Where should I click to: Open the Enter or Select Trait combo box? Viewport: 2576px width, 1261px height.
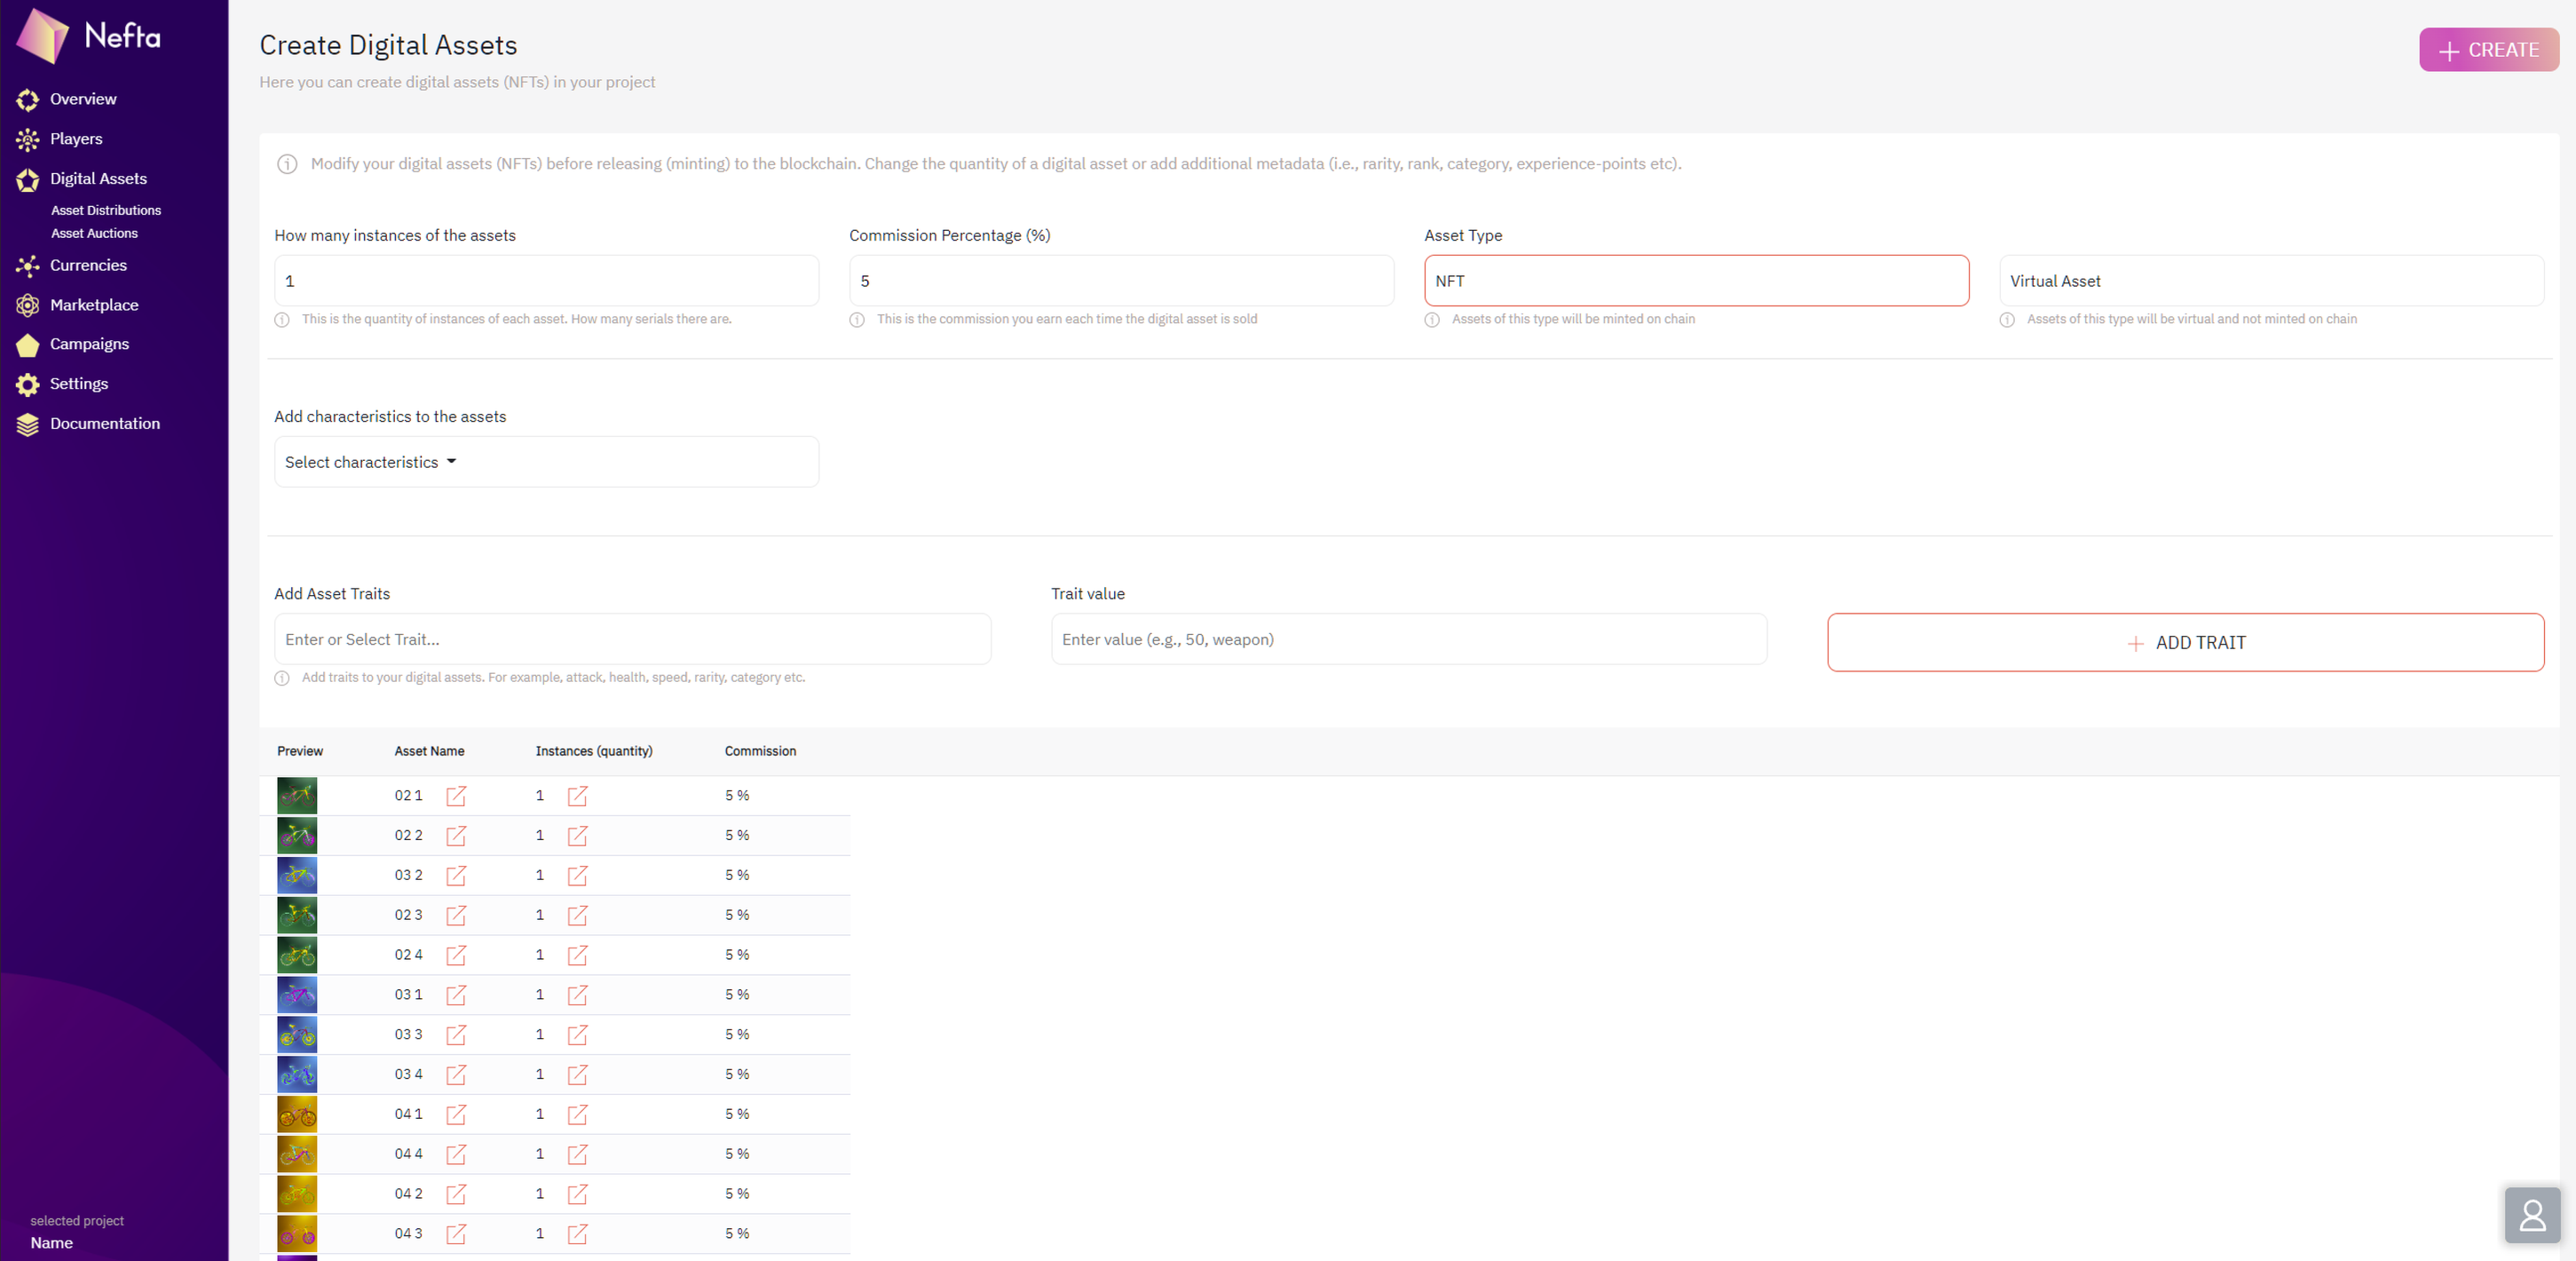point(632,639)
